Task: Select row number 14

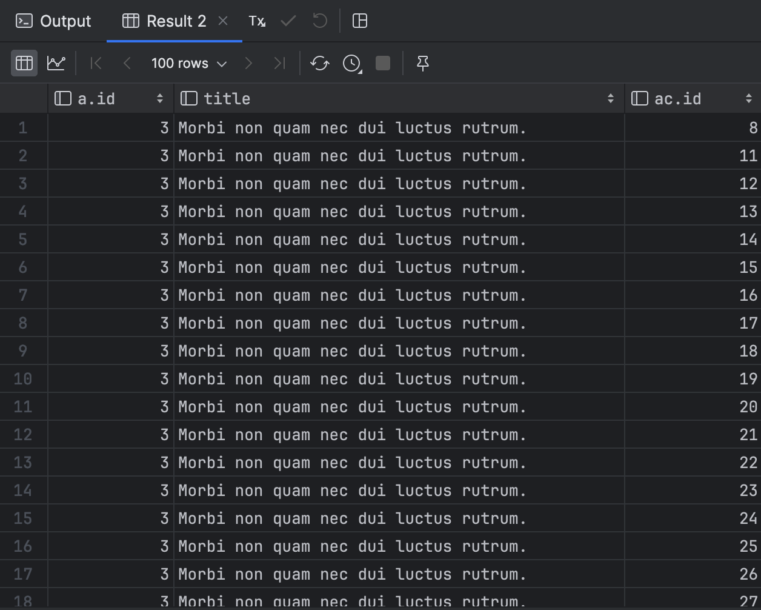Action: [x=23, y=491]
